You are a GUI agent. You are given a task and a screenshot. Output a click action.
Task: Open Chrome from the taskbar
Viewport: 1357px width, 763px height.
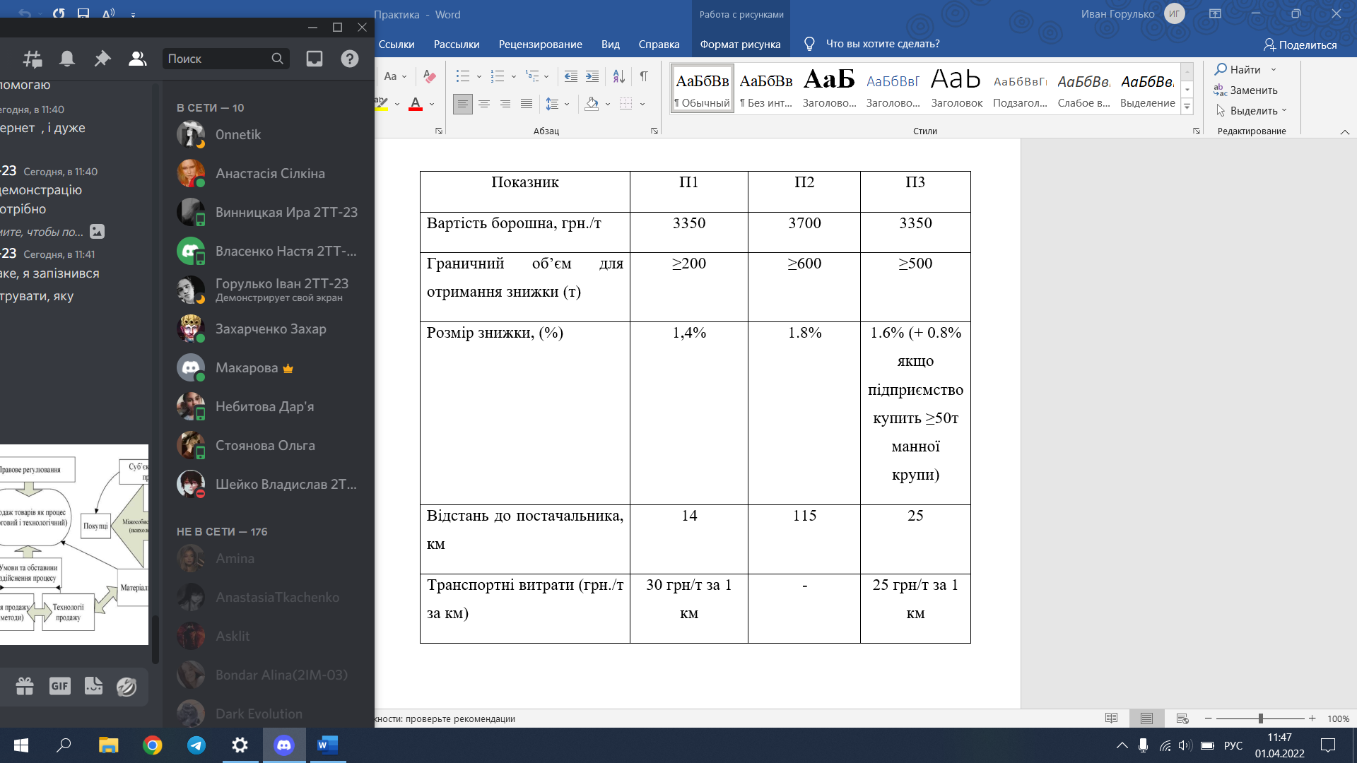click(x=152, y=745)
